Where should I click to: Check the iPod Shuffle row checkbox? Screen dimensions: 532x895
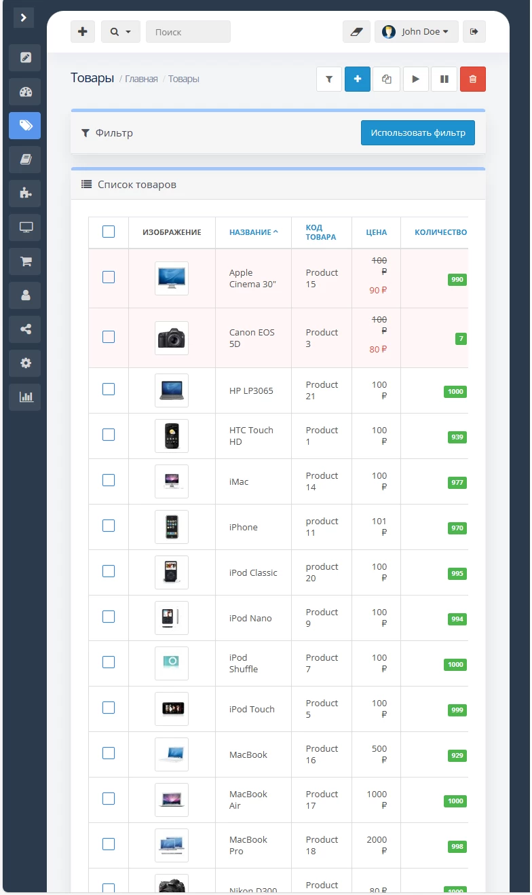[x=109, y=662]
